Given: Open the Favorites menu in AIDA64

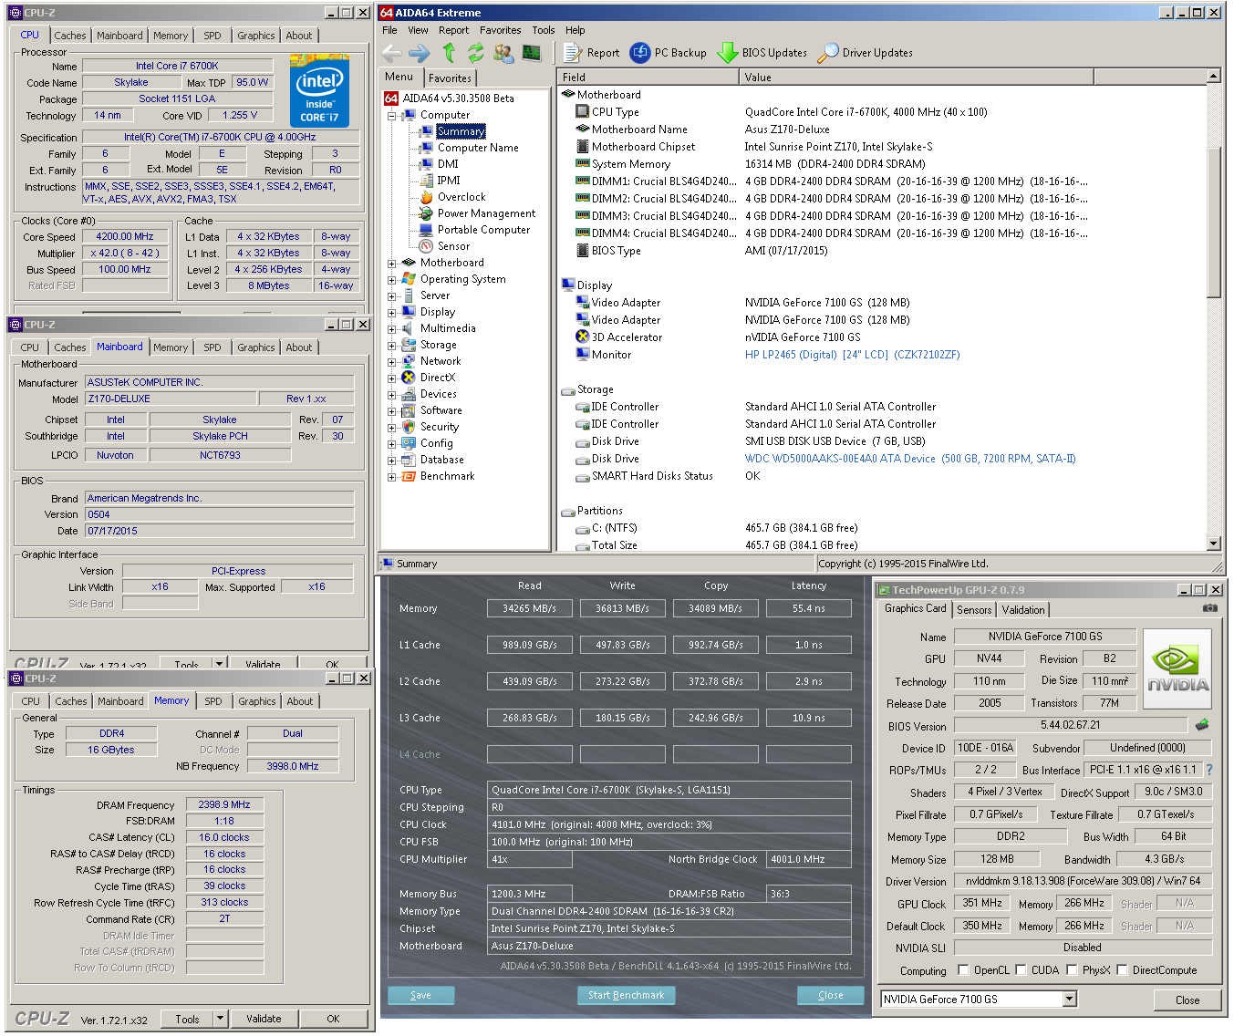Looking at the screenshot, I should pyautogui.click(x=501, y=30).
